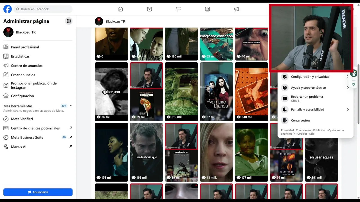360x202 pixels.
Task: Open the Home tab icon
Action: point(120,9)
